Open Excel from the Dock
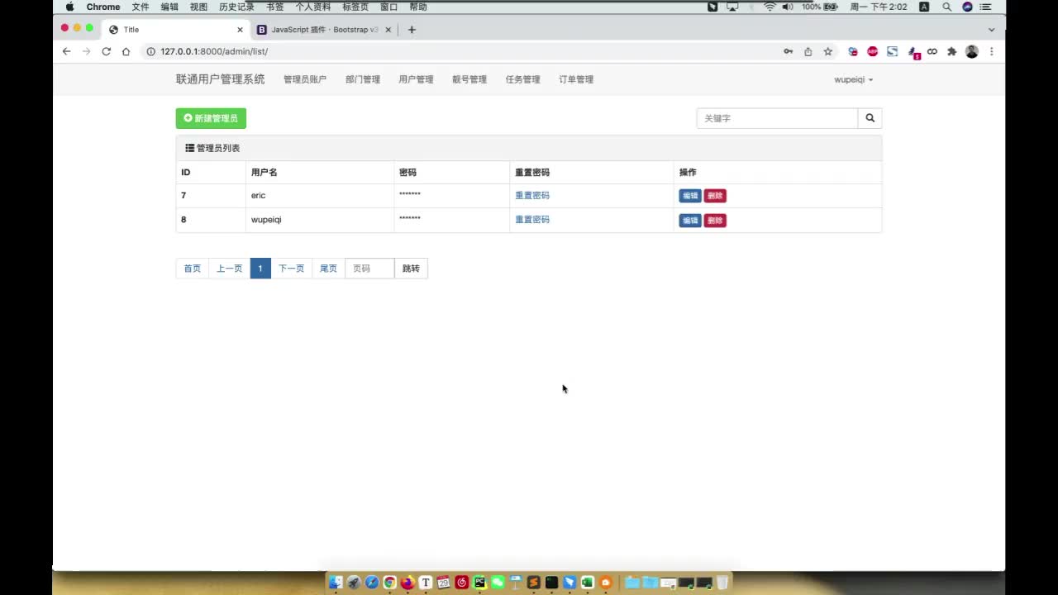 pyautogui.click(x=588, y=583)
